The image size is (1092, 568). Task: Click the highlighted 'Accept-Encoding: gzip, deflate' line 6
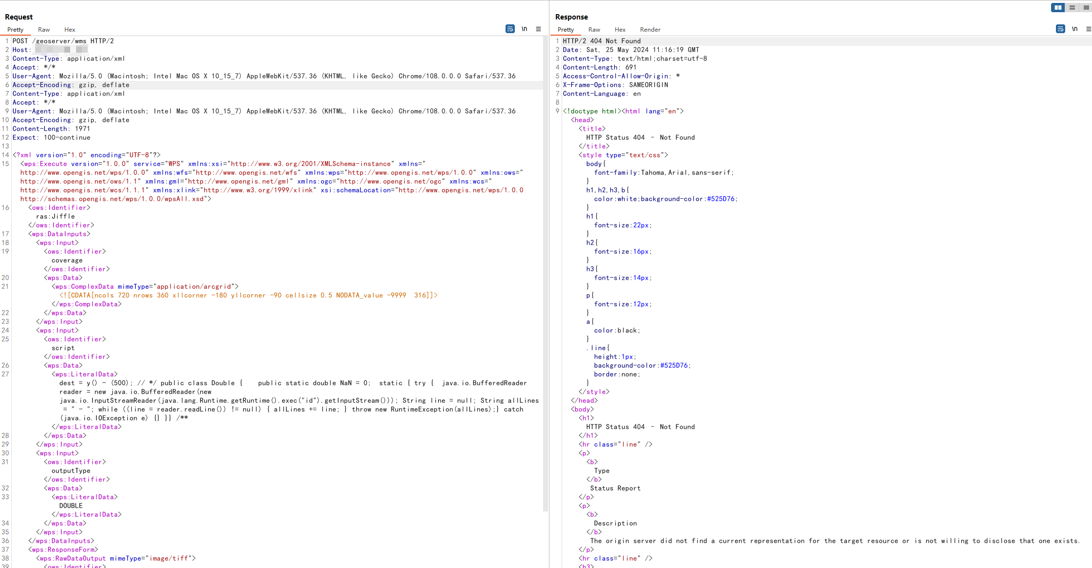[71, 85]
